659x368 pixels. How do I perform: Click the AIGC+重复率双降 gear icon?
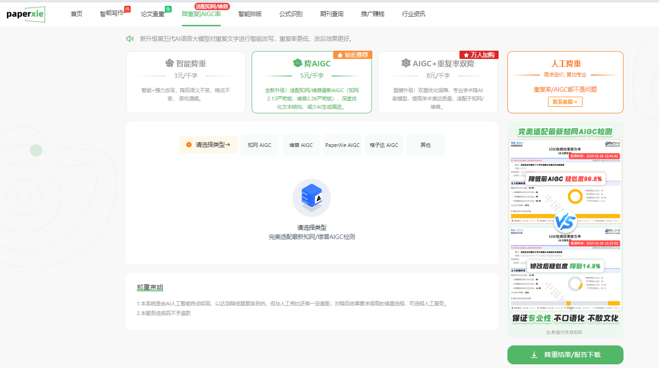click(x=406, y=63)
